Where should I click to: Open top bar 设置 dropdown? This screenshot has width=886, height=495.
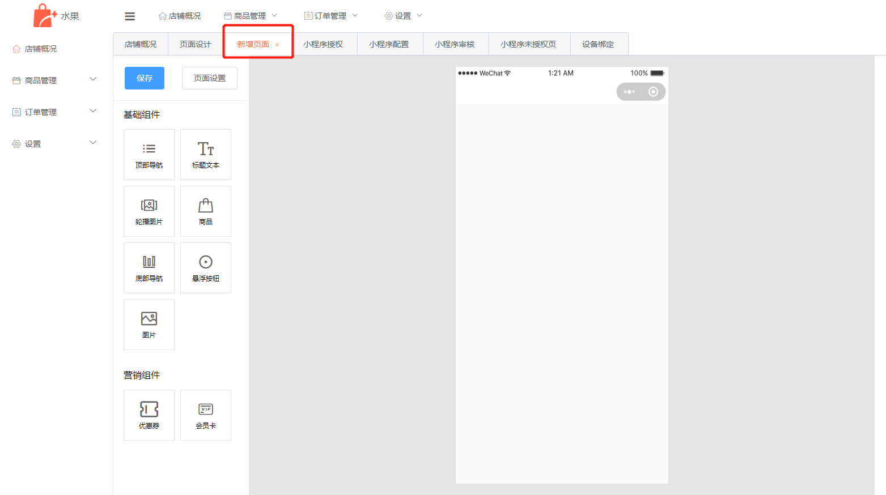[404, 16]
